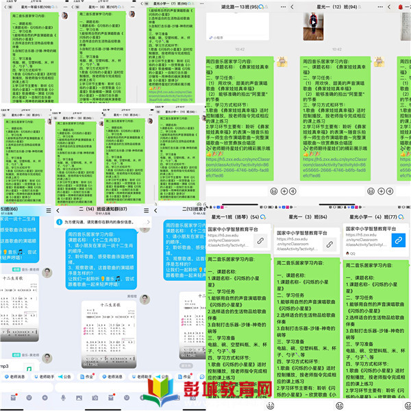Viewport: 411px width, 411px height.
Task: Tap sender avatar in 星光一年级5班(109) chat
Action: point(64,16)
